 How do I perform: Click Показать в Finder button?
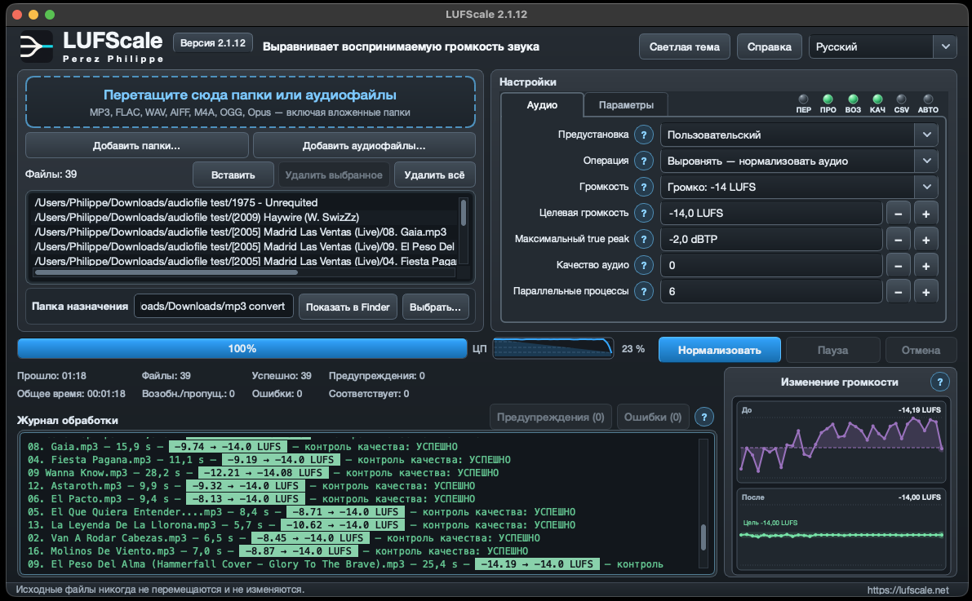tap(348, 307)
